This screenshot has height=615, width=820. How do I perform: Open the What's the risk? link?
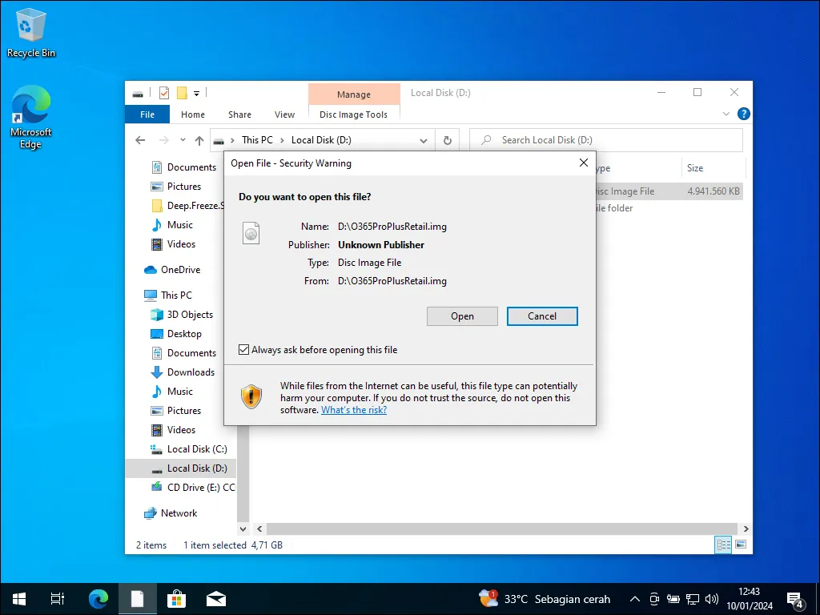coord(354,409)
